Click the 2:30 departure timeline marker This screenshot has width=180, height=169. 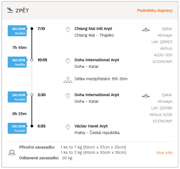(x=32, y=95)
